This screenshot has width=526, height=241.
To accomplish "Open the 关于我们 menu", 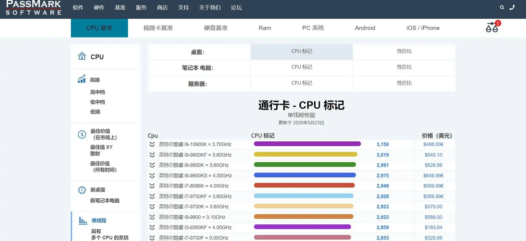I will 210,7.
